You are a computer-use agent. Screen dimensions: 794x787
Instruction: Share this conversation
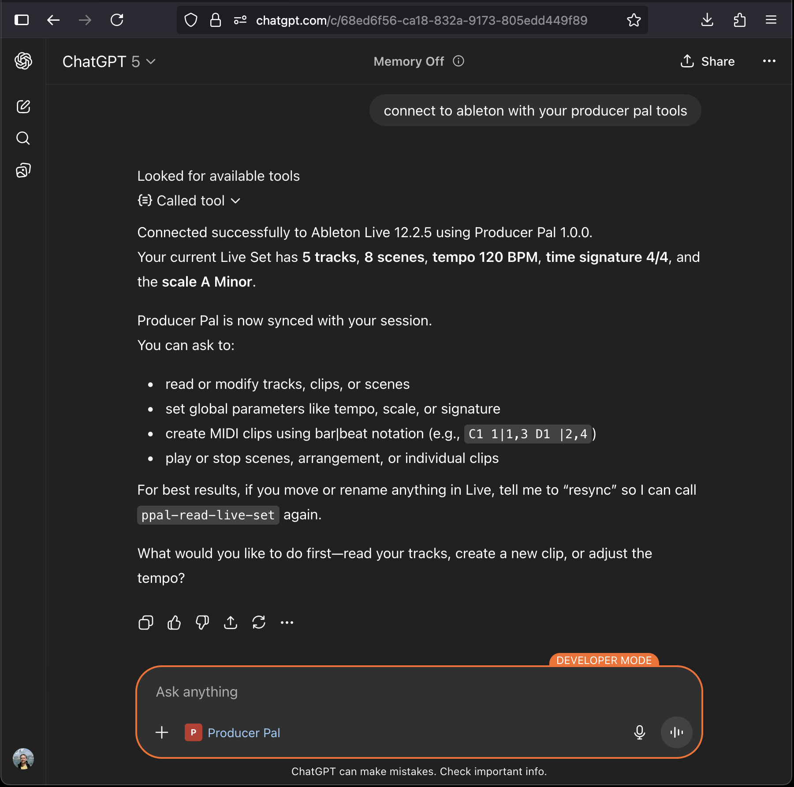(x=708, y=61)
